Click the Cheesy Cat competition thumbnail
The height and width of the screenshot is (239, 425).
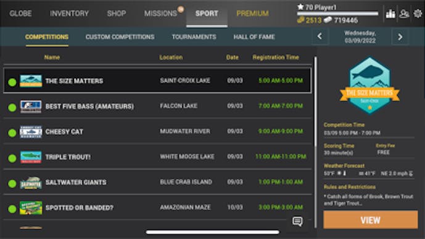pos(31,132)
